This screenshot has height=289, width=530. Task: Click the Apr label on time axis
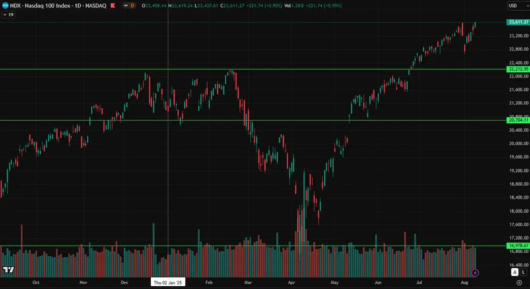(x=291, y=283)
